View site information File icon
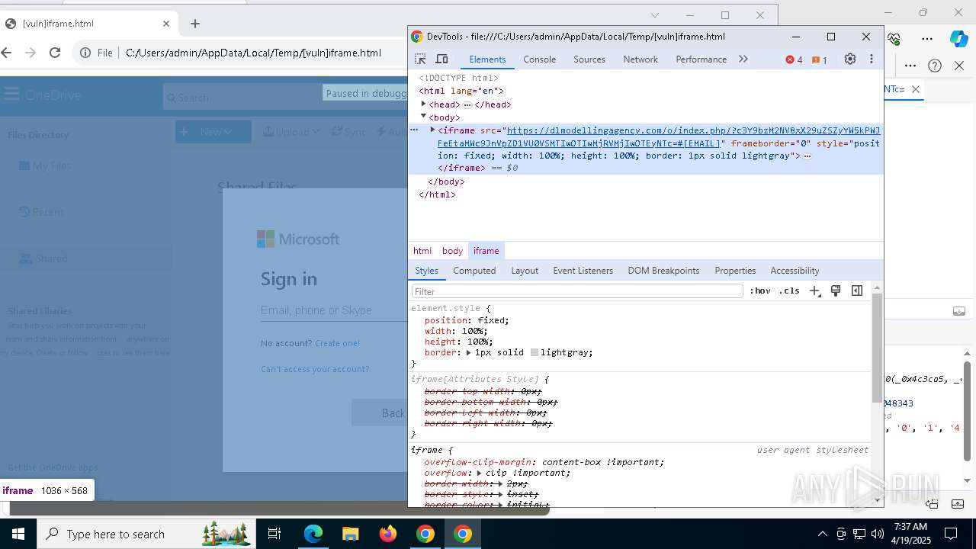The image size is (976, 549). pos(97,53)
